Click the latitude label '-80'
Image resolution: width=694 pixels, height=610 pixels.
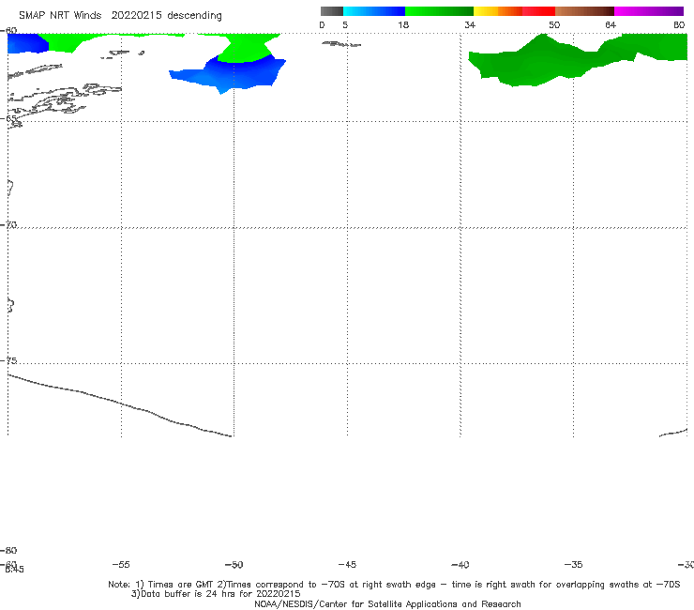tap(8, 550)
